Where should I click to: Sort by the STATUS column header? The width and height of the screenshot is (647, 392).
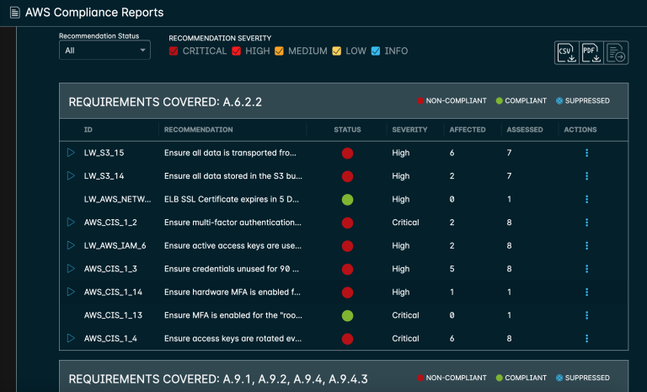(x=347, y=130)
